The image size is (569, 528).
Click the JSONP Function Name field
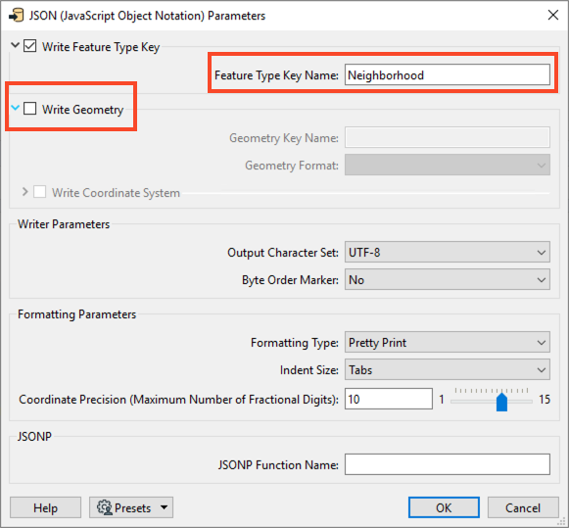click(447, 464)
